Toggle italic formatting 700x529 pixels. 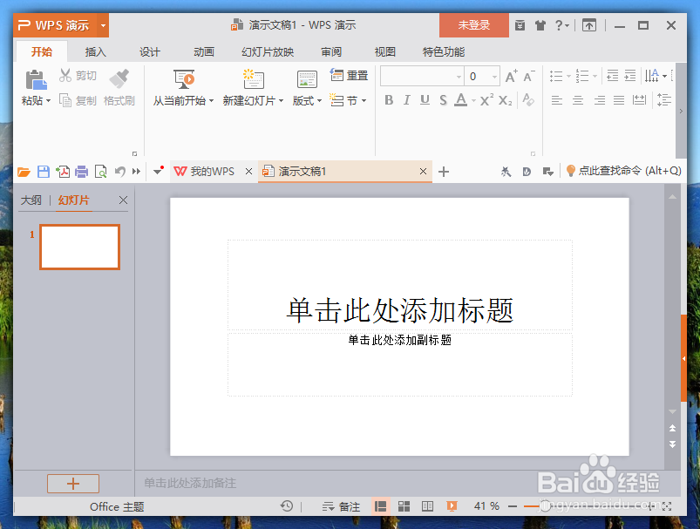tap(406, 101)
